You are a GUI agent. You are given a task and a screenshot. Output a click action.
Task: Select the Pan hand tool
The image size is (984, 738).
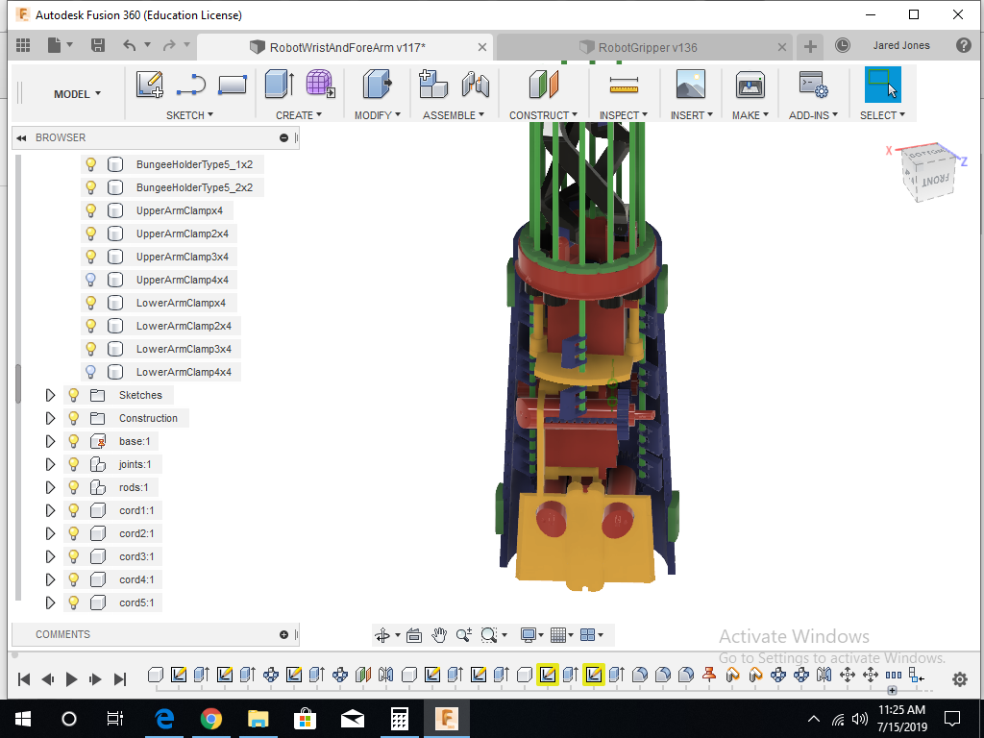(438, 635)
